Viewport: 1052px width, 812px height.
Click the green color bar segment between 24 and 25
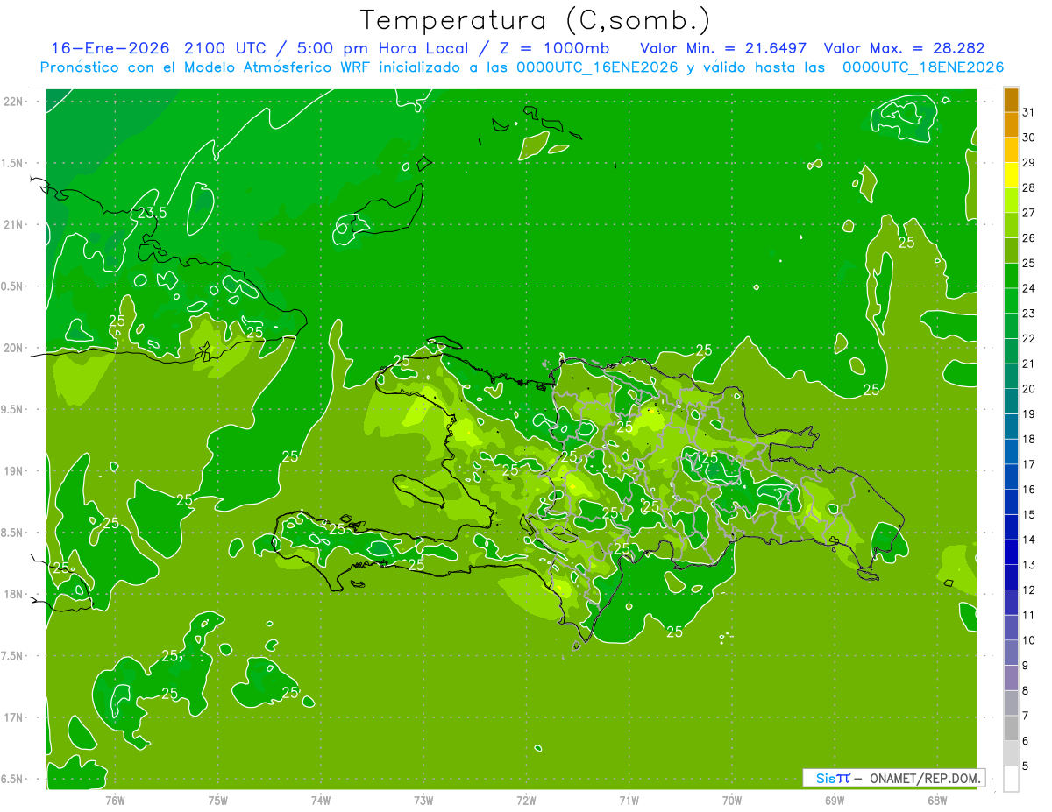point(1011,276)
